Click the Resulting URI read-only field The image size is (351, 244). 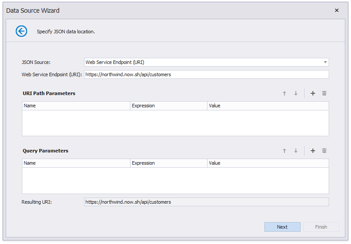tap(206, 202)
